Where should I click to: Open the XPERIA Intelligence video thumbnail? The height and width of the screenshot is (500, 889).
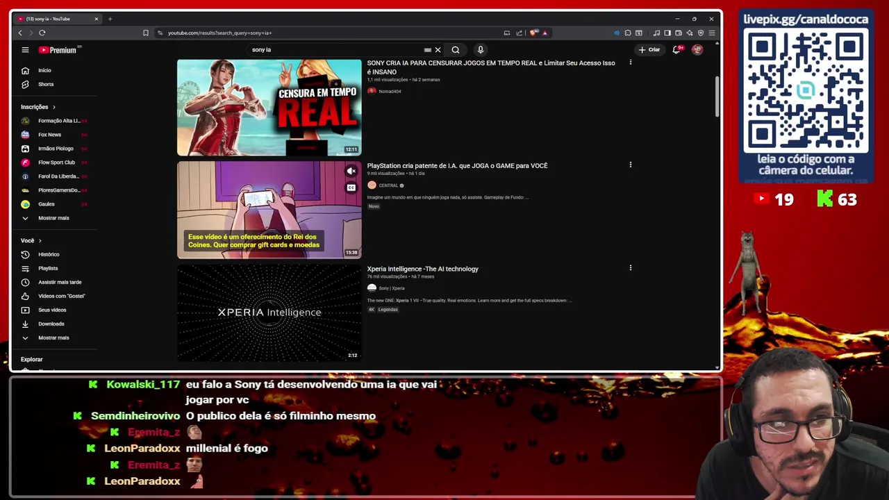(x=269, y=312)
